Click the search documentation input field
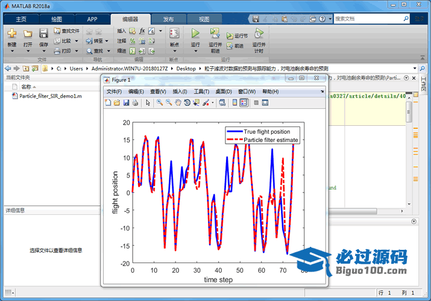Viewport: 431px width, 301px height. coord(368,19)
